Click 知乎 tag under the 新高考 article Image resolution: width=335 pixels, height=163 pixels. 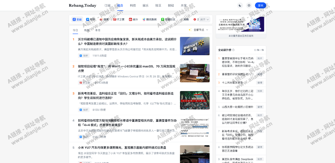coord(84,110)
